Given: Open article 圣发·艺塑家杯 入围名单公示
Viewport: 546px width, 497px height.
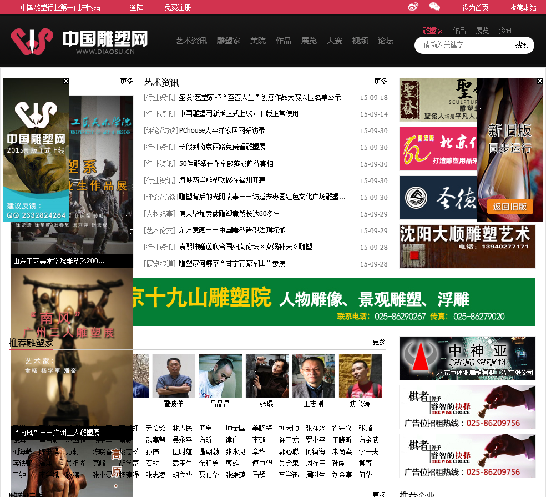Looking at the screenshot, I should (260, 97).
